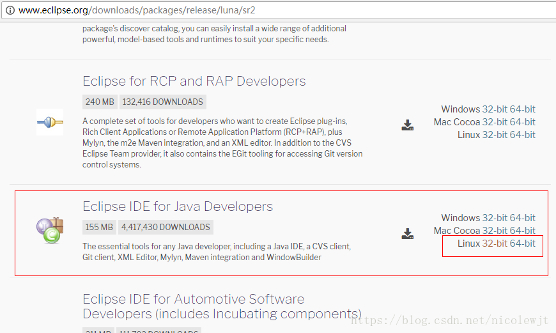Click the 'Windows' label in RCP and RAP row

(460, 109)
